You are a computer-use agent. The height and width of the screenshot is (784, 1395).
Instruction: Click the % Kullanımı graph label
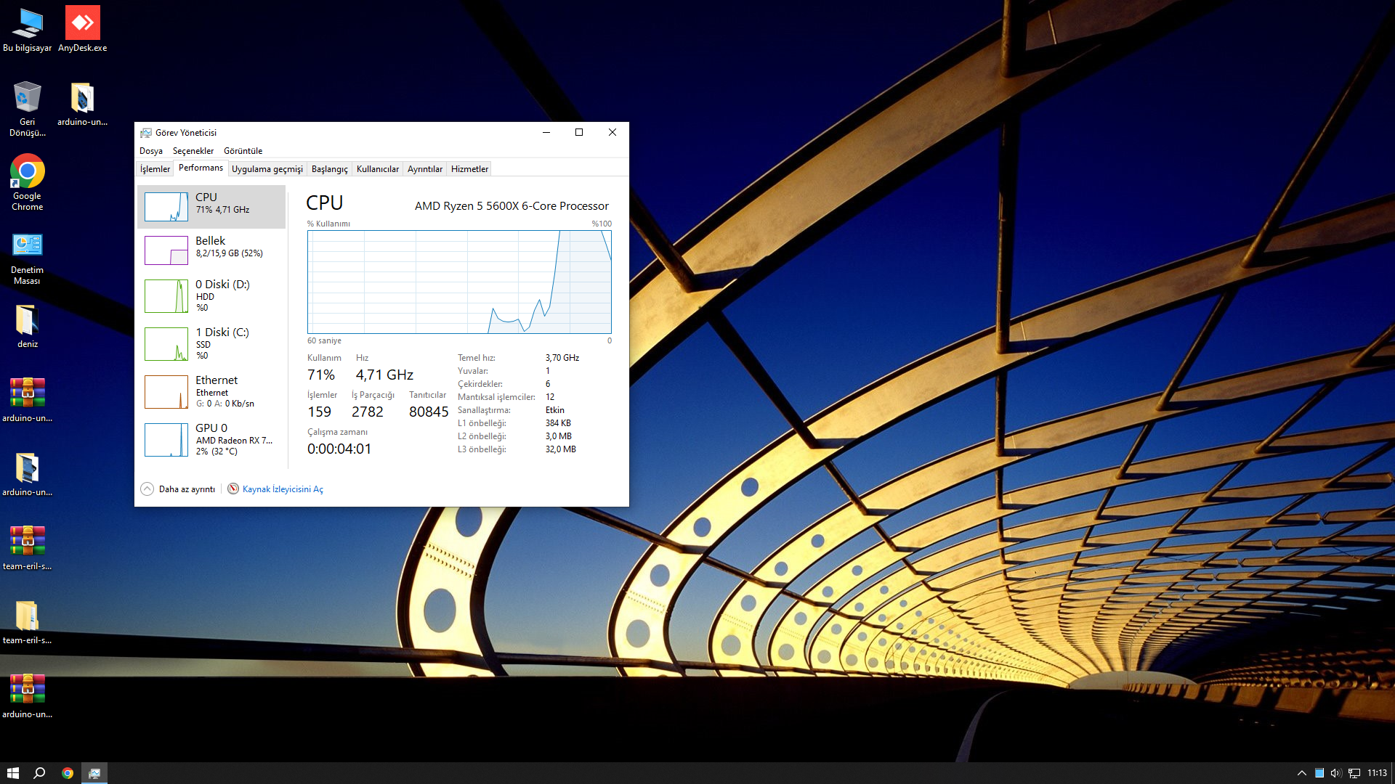(328, 224)
